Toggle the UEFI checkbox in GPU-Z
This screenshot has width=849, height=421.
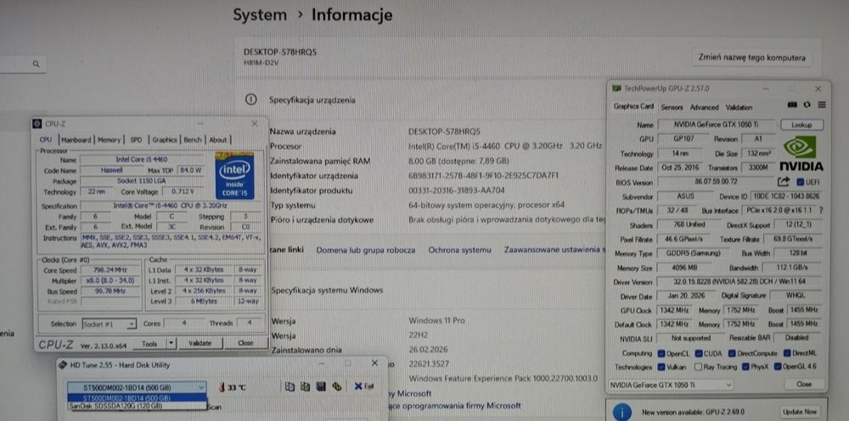[x=801, y=182]
